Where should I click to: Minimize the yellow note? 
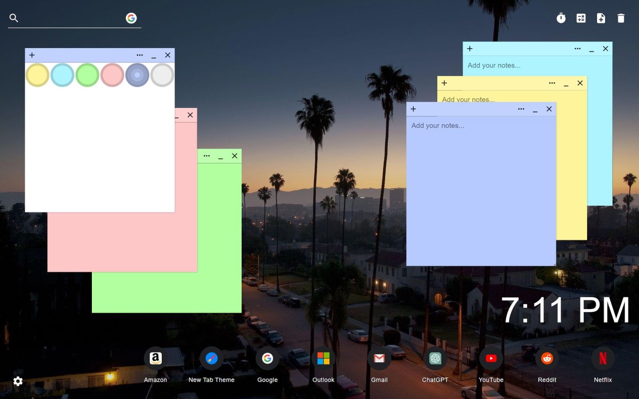[x=566, y=84]
